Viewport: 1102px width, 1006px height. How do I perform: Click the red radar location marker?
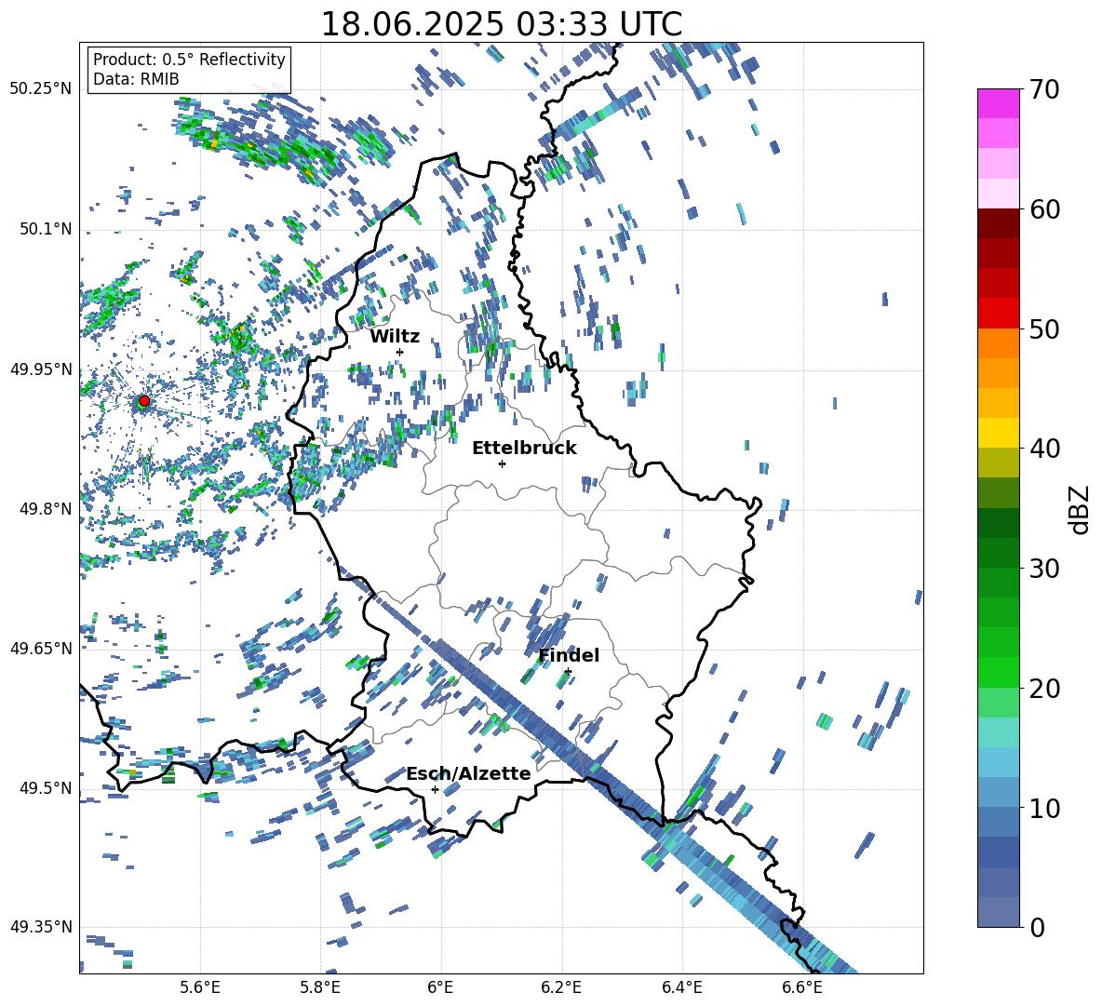[144, 401]
